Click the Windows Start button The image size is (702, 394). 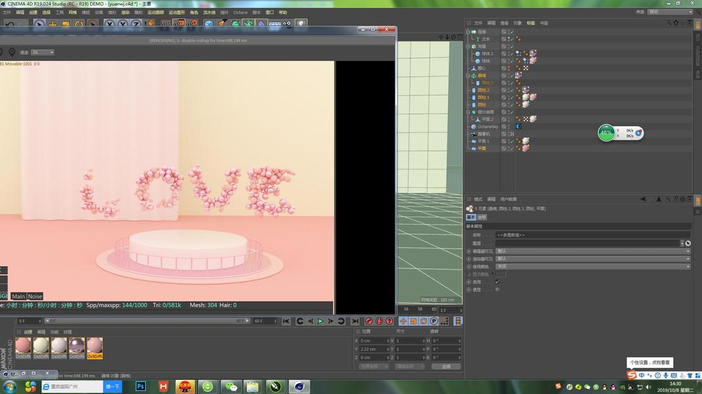point(9,386)
